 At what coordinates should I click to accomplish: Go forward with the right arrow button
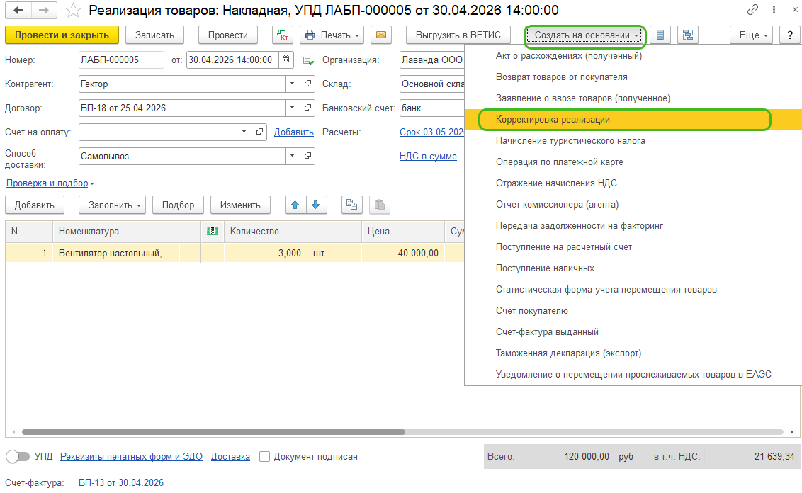[44, 10]
